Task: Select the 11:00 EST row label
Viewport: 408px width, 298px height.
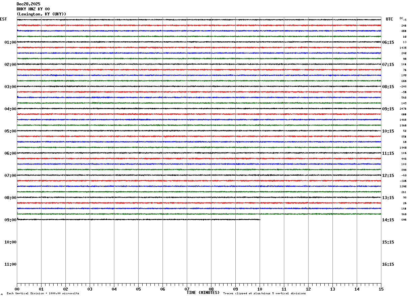Action: pos(10,264)
